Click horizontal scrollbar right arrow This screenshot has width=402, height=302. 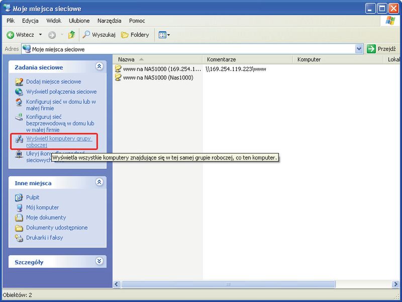[395, 284]
